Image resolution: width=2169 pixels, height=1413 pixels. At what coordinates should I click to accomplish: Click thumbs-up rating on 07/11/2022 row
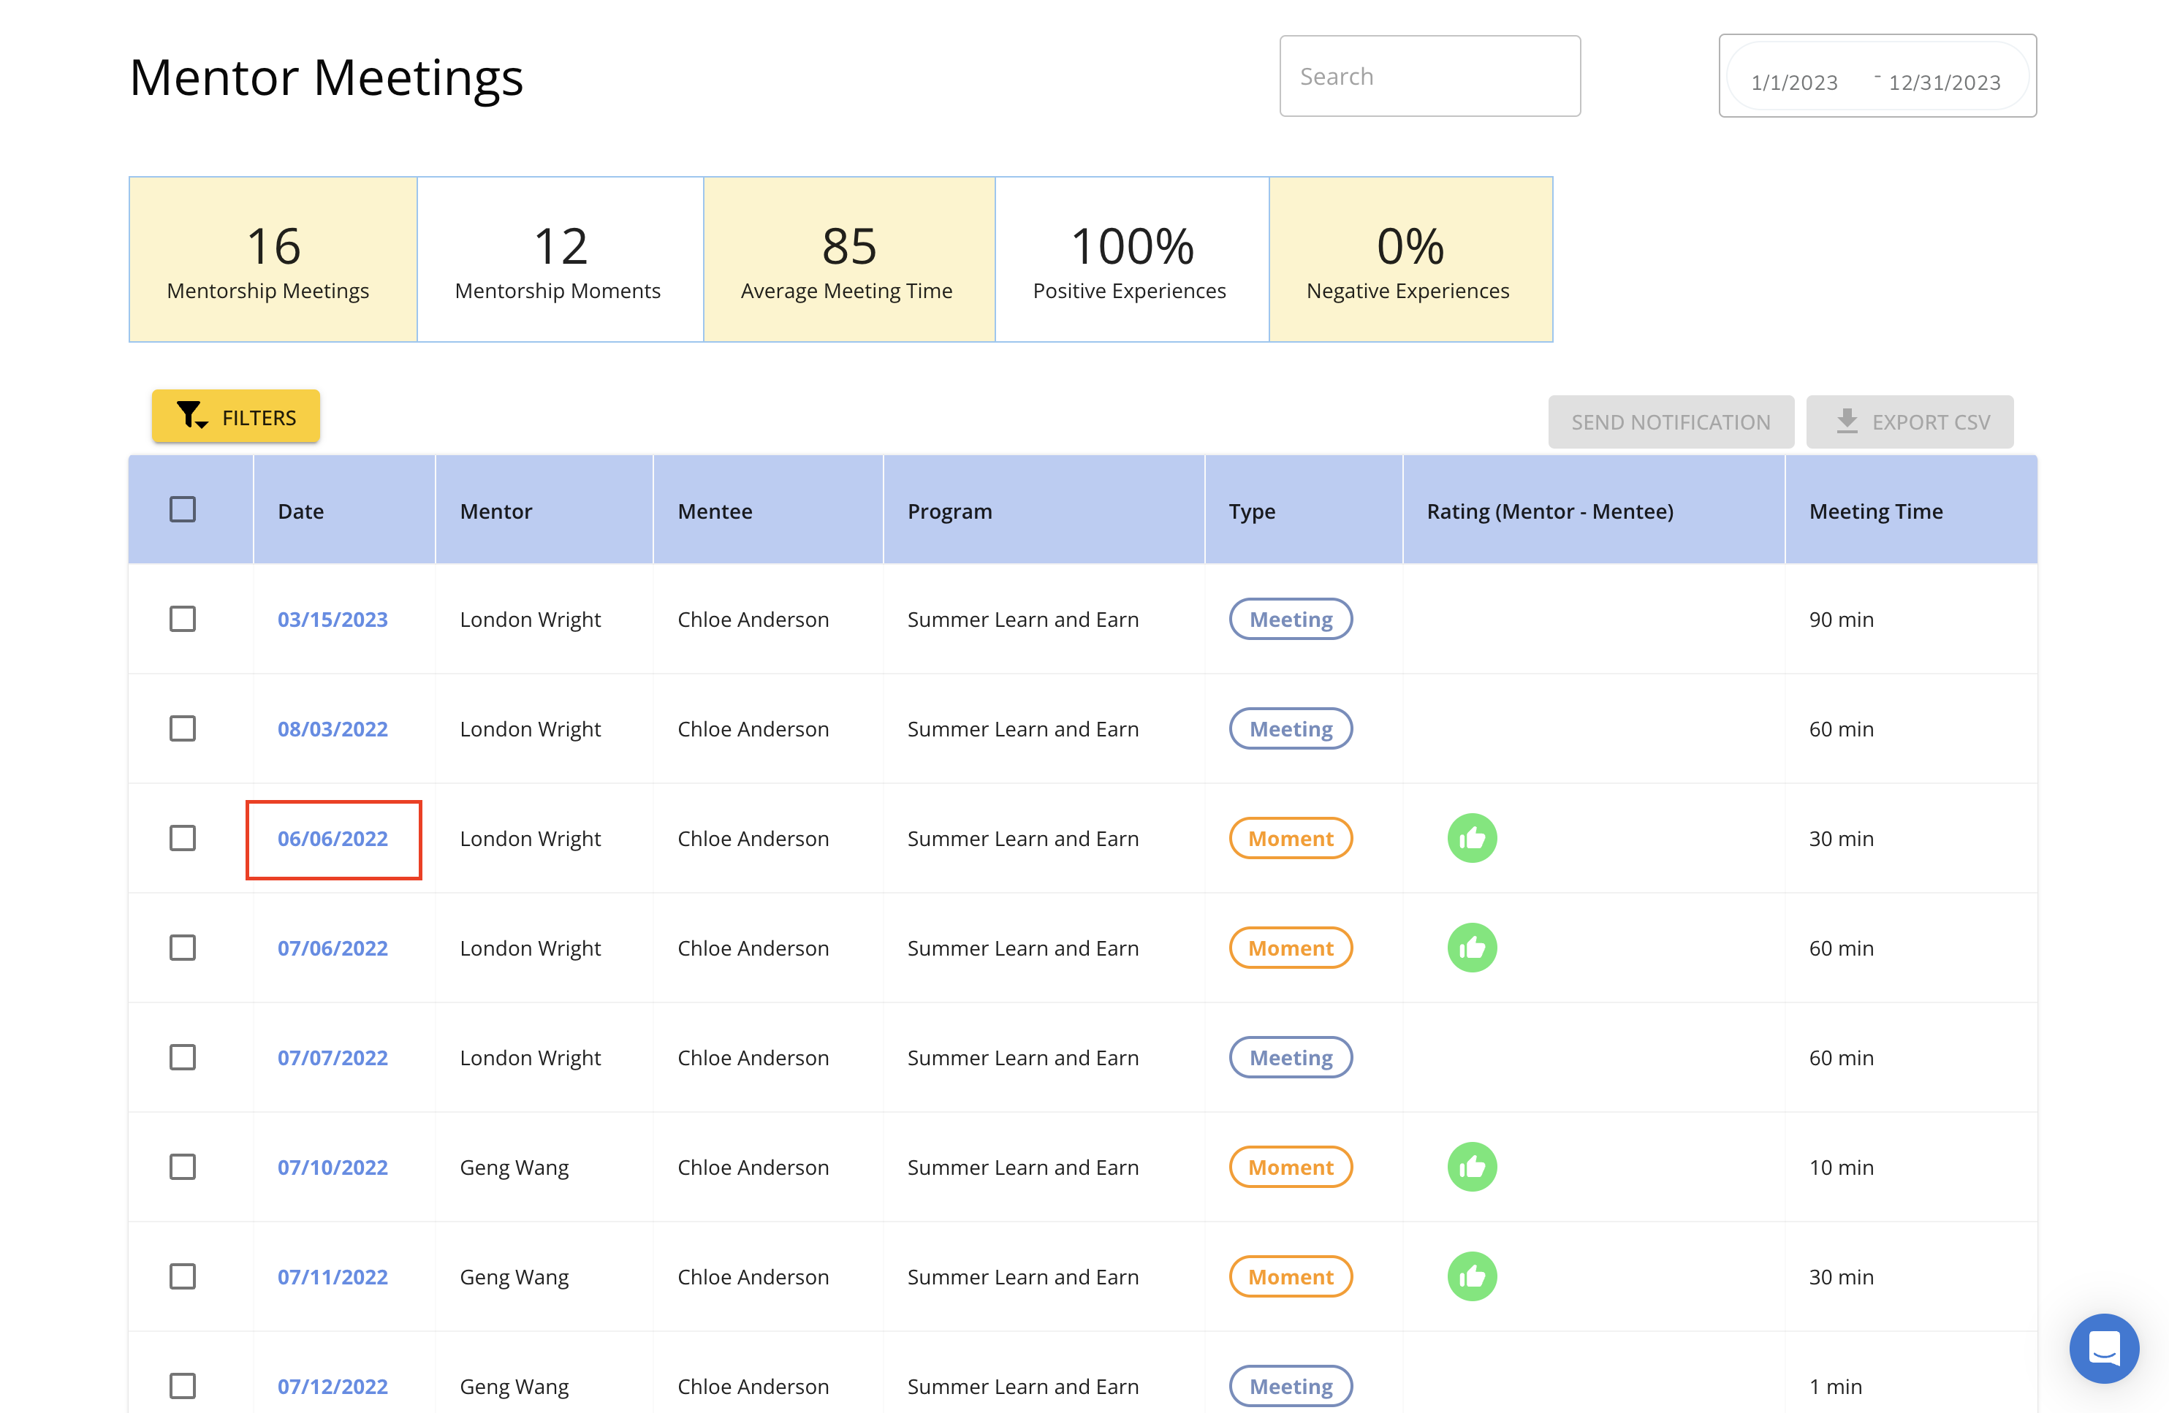tap(1472, 1276)
